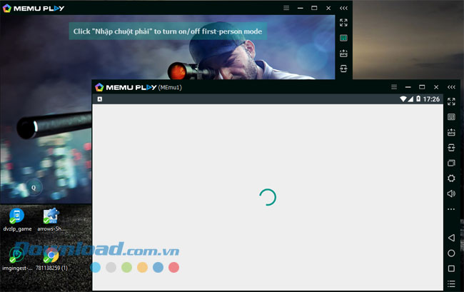Select dvzlp_game desktop shortcut
464x292 pixels.
pyautogui.click(x=17, y=220)
